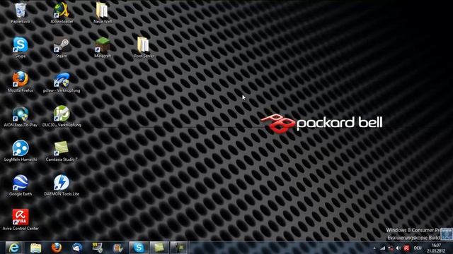Open the clock showing 16:07 21.03.2012
The width and height of the screenshot is (453, 254).
(x=436, y=248)
